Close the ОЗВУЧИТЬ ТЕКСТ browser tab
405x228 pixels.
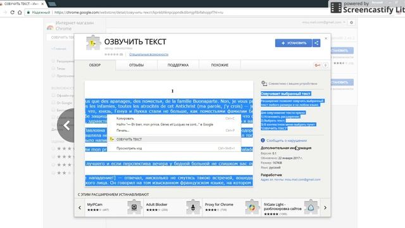click(x=42, y=4)
